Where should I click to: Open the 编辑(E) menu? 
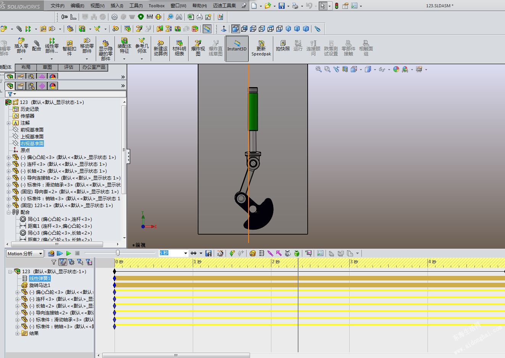(x=77, y=6)
